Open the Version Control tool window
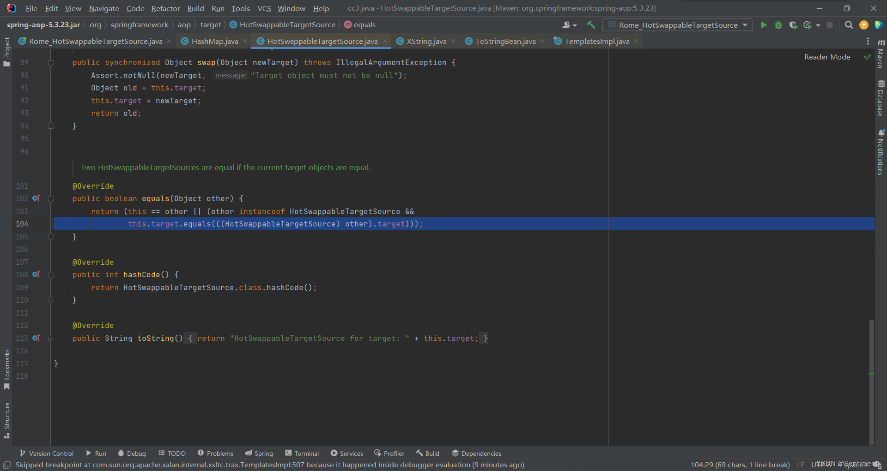Viewport: 887px width, 471px height. (46, 453)
